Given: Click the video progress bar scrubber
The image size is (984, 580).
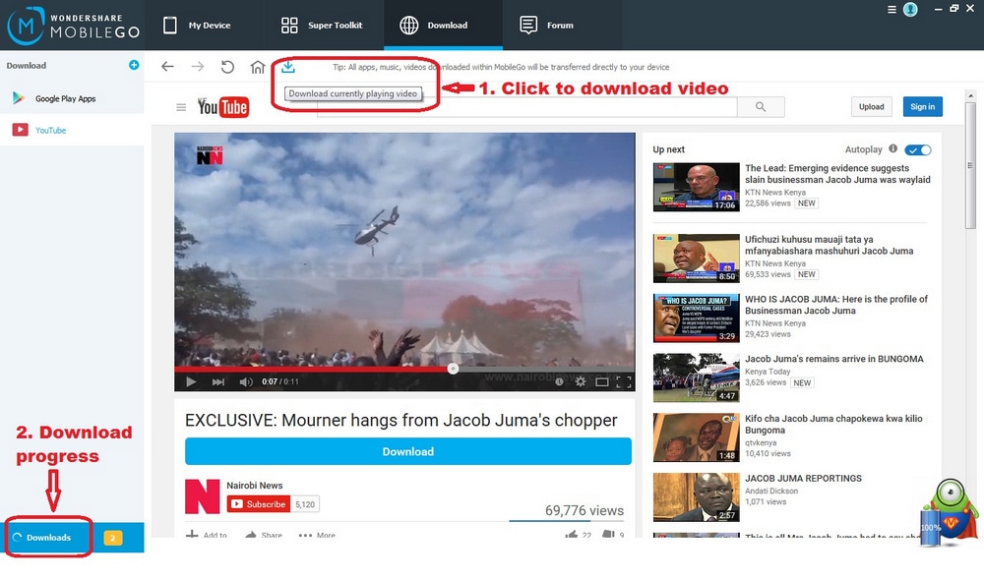Looking at the screenshot, I should [453, 369].
